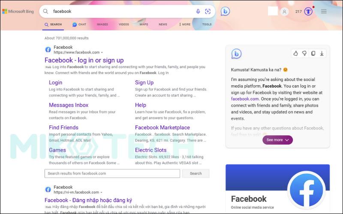
Task: Click the Search button for facebook.com results
Action: [196, 173]
